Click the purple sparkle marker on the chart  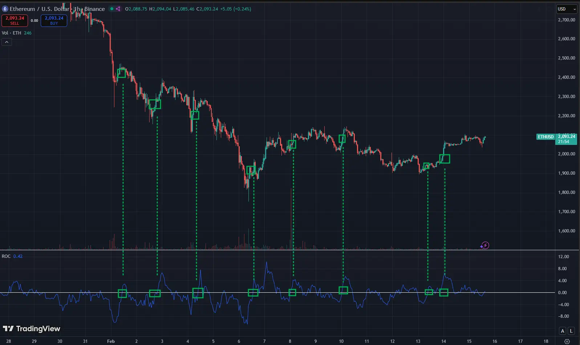tap(482, 247)
